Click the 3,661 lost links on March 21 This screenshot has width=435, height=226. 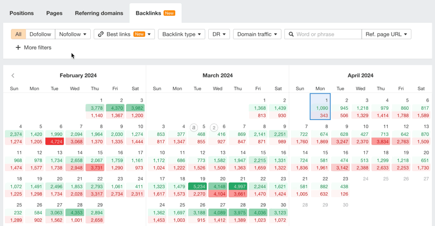tap(238, 194)
